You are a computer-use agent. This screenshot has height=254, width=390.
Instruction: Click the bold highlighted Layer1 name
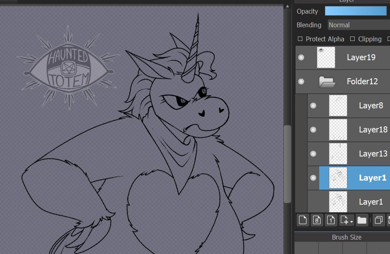(373, 178)
